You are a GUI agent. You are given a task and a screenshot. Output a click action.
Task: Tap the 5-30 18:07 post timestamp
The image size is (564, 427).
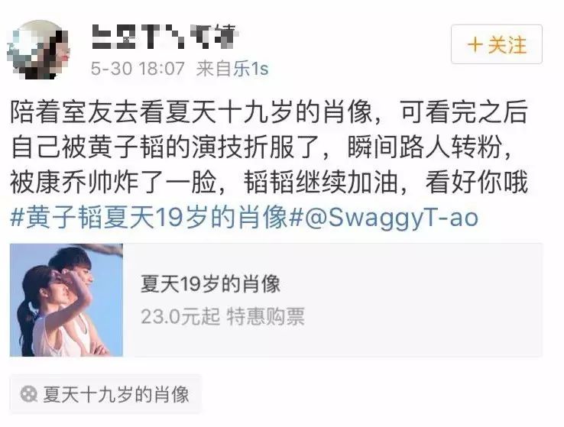[138, 68]
